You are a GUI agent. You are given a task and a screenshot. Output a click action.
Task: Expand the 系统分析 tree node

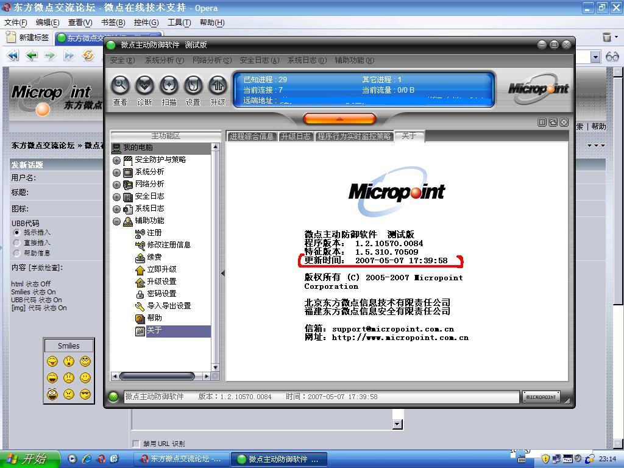[x=116, y=172]
